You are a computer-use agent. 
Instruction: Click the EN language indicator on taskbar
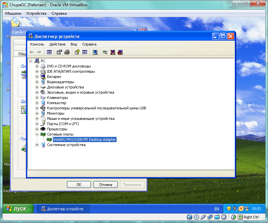click(x=216, y=209)
